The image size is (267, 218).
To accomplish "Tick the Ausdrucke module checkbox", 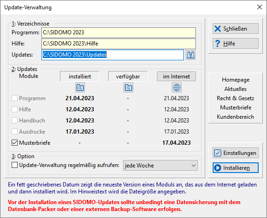I will coord(15,131).
